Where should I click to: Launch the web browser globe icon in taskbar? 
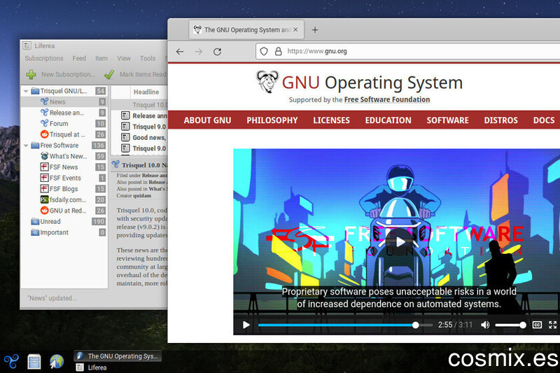(57, 361)
